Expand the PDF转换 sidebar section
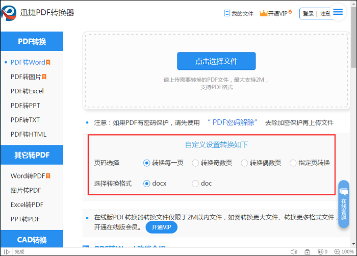The height and width of the screenshot is (256, 357). (x=32, y=41)
